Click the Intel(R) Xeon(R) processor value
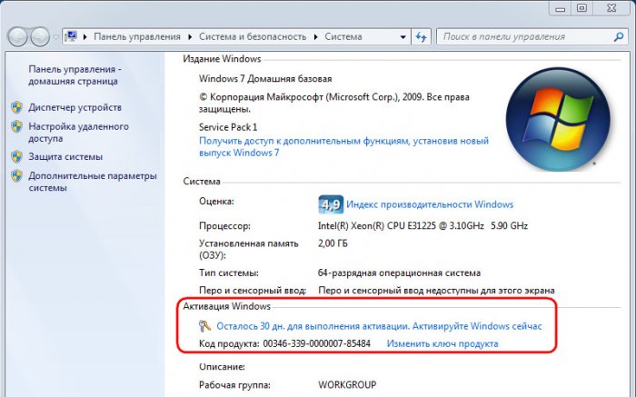The height and width of the screenshot is (397, 636). click(422, 226)
